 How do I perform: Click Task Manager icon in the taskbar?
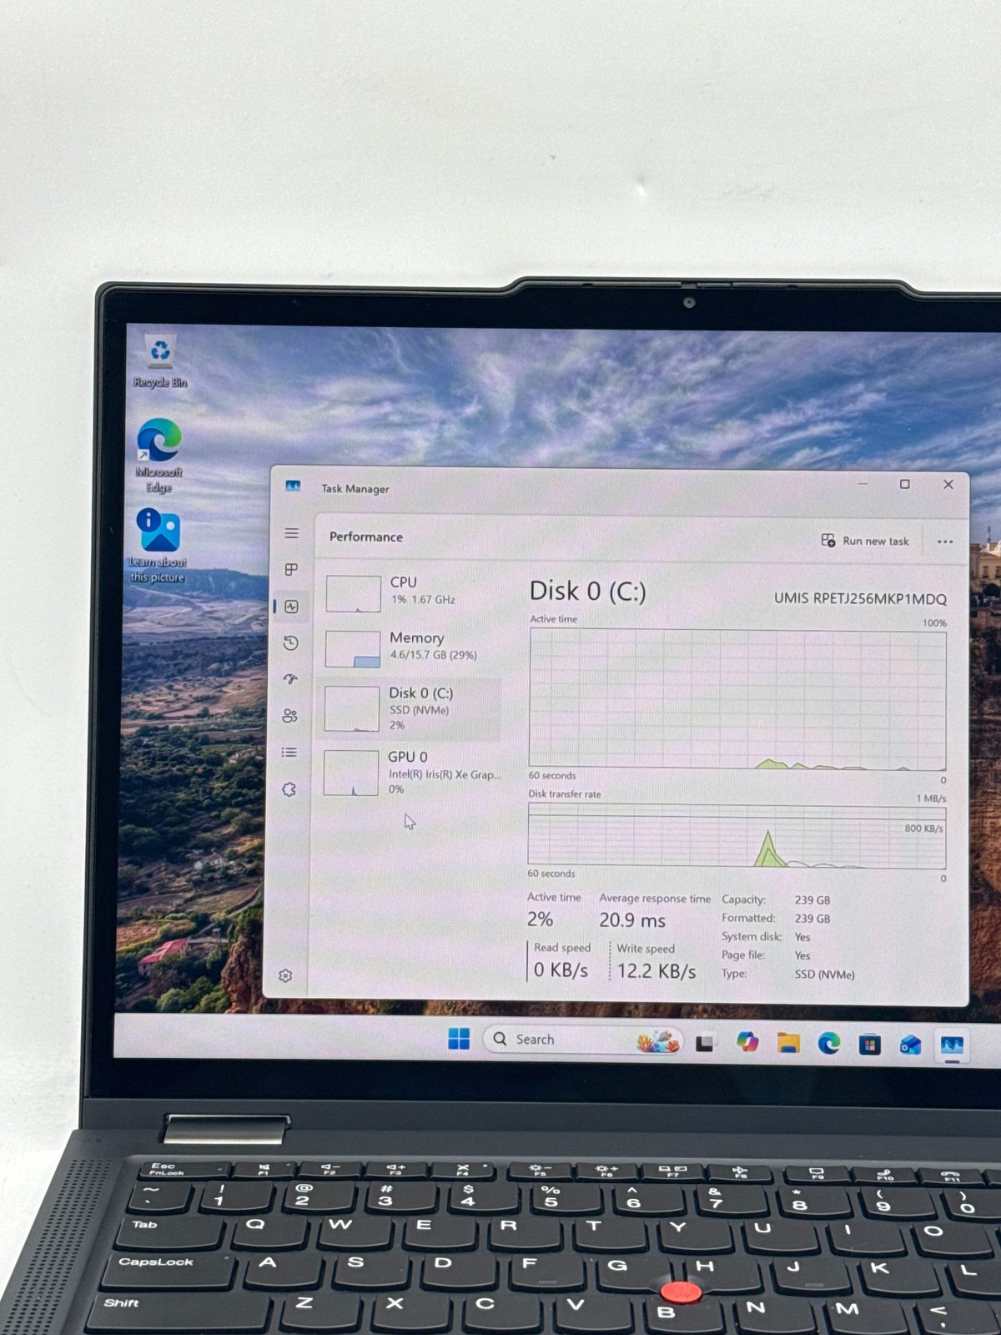pyautogui.click(x=952, y=1045)
